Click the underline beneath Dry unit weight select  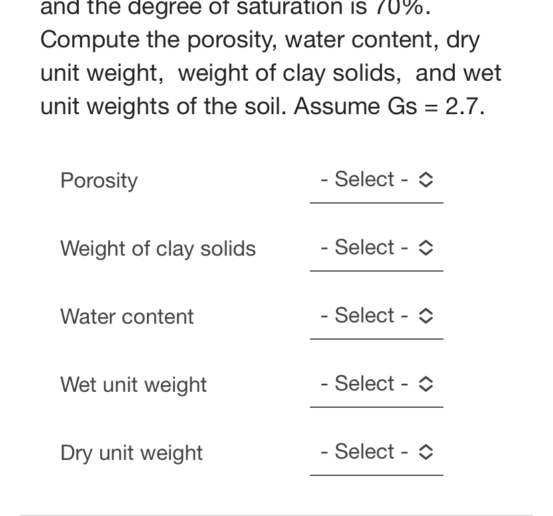pyautogui.click(x=377, y=474)
